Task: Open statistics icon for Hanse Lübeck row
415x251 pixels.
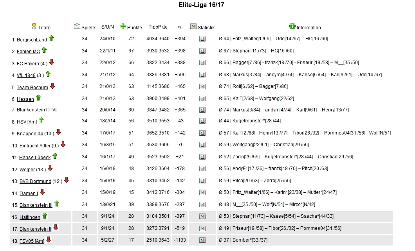Action: pos(202,157)
